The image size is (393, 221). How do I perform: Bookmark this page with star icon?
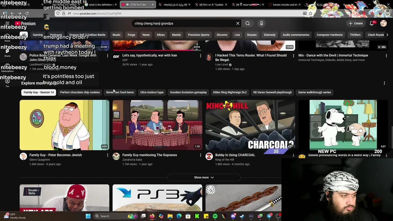pyautogui.click(x=310, y=14)
